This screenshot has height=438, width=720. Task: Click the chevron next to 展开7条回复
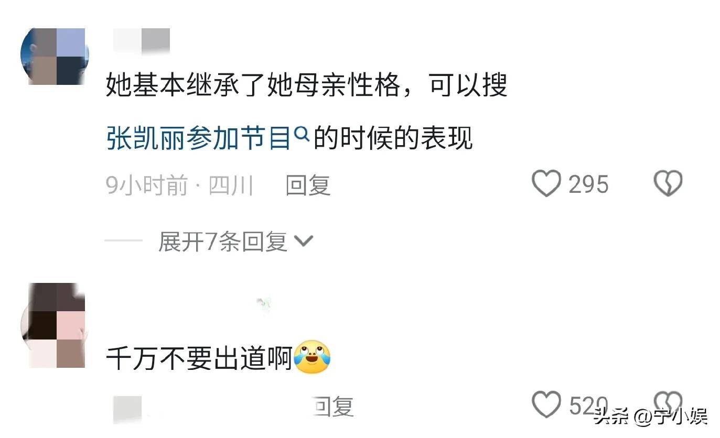tap(304, 242)
